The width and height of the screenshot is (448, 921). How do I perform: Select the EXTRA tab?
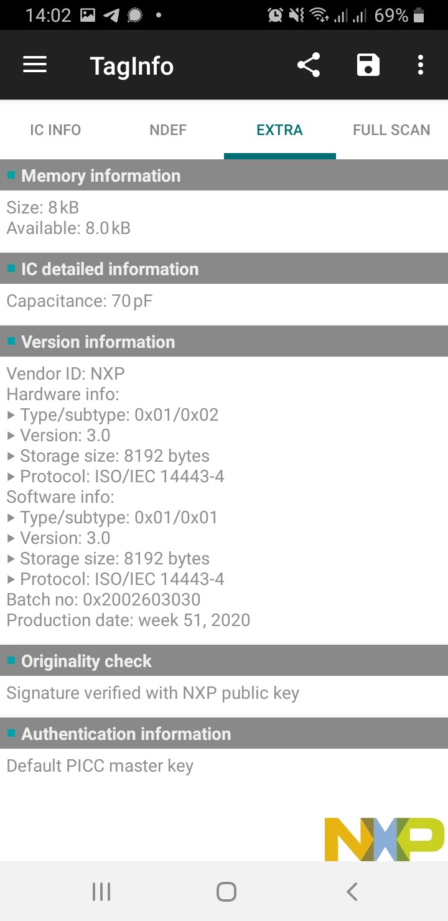[279, 130]
